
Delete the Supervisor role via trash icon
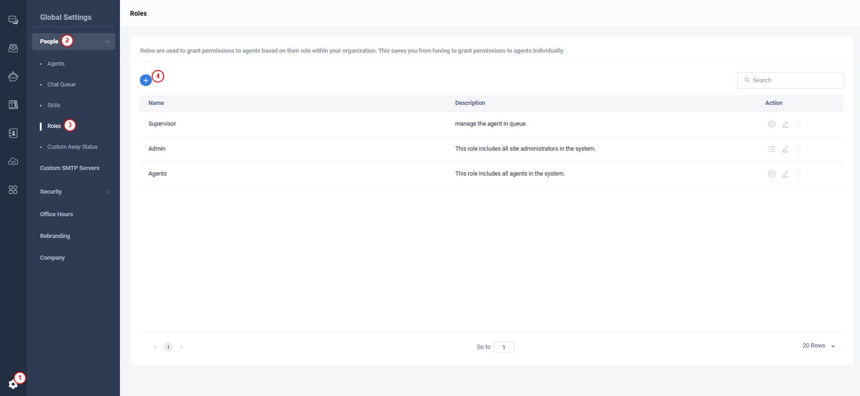(x=798, y=124)
